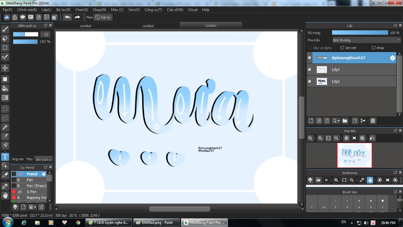Select the Select Eraser tool
Screen dimensions: 403x227
tap(5, 145)
